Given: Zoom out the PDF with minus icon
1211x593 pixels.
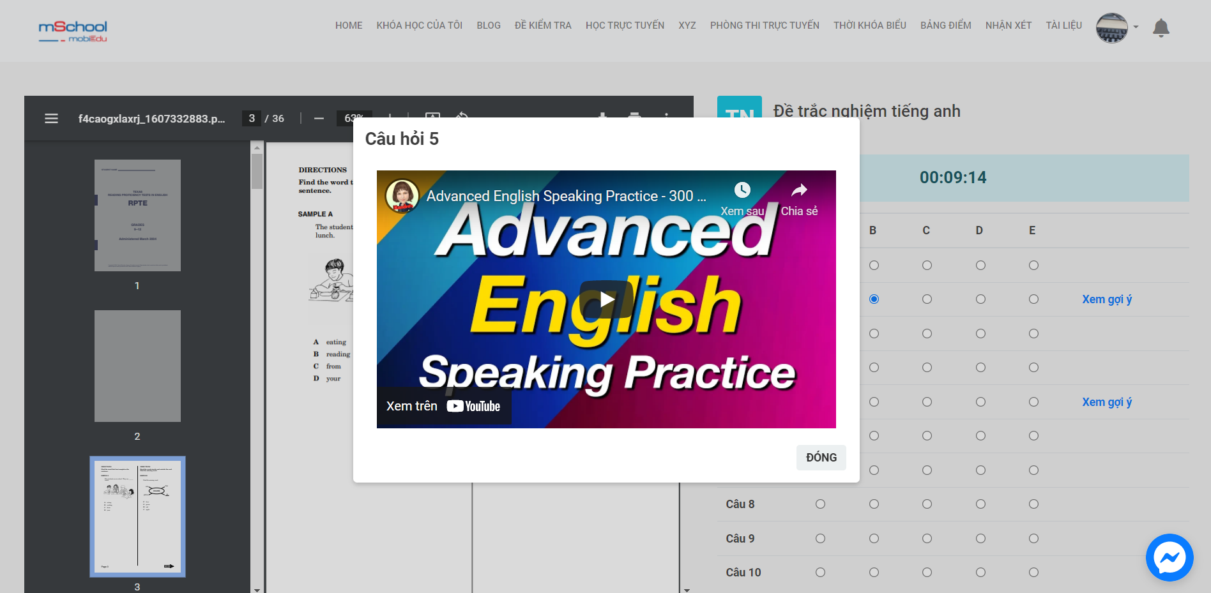Looking at the screenshot, I should click(x=319, y=119).
